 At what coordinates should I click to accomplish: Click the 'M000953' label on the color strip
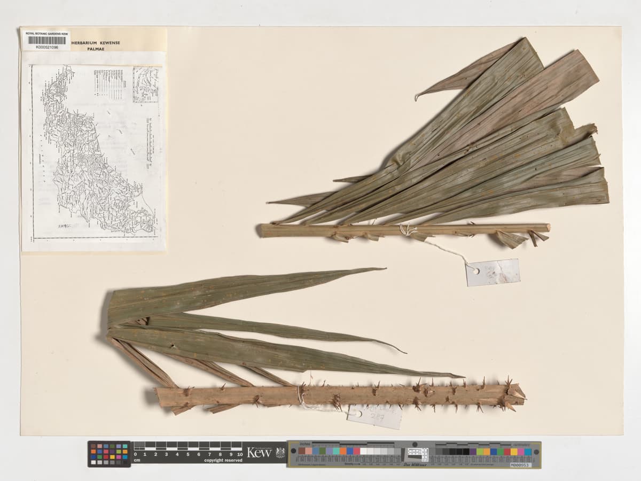pos(520,465)
